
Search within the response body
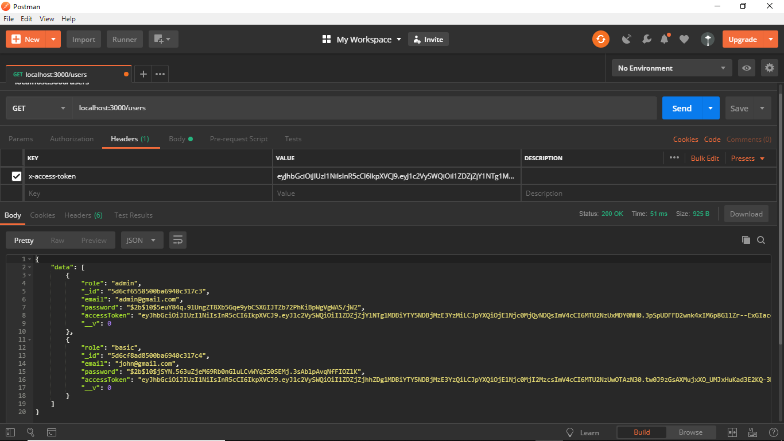pos(761,240)
